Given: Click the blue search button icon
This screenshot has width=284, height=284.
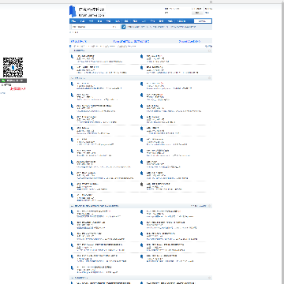Looking at the screenshot, I should pyautogui.click(x=124, y=27).
